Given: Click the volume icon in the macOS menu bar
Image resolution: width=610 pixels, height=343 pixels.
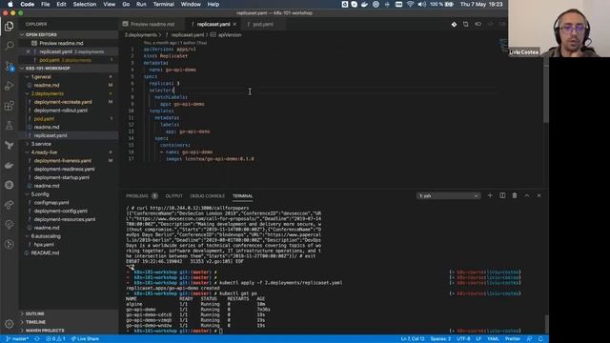Looking at the screenshot, I should click(x=421, y=4).
